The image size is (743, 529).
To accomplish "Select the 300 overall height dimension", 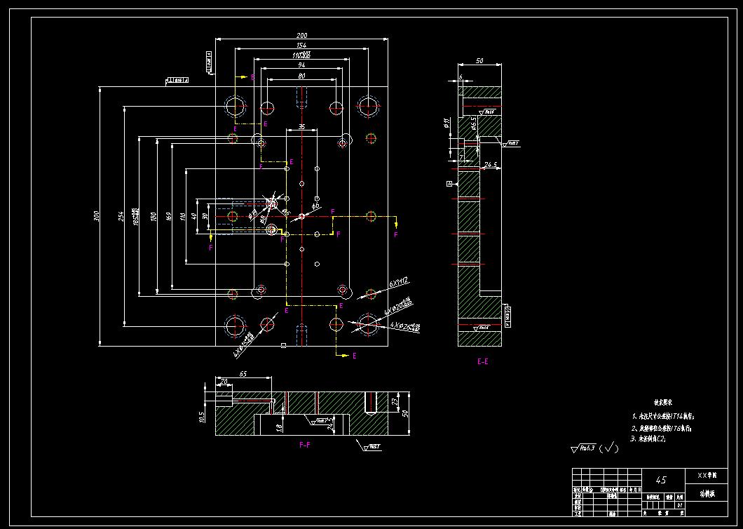I will 96,216.
